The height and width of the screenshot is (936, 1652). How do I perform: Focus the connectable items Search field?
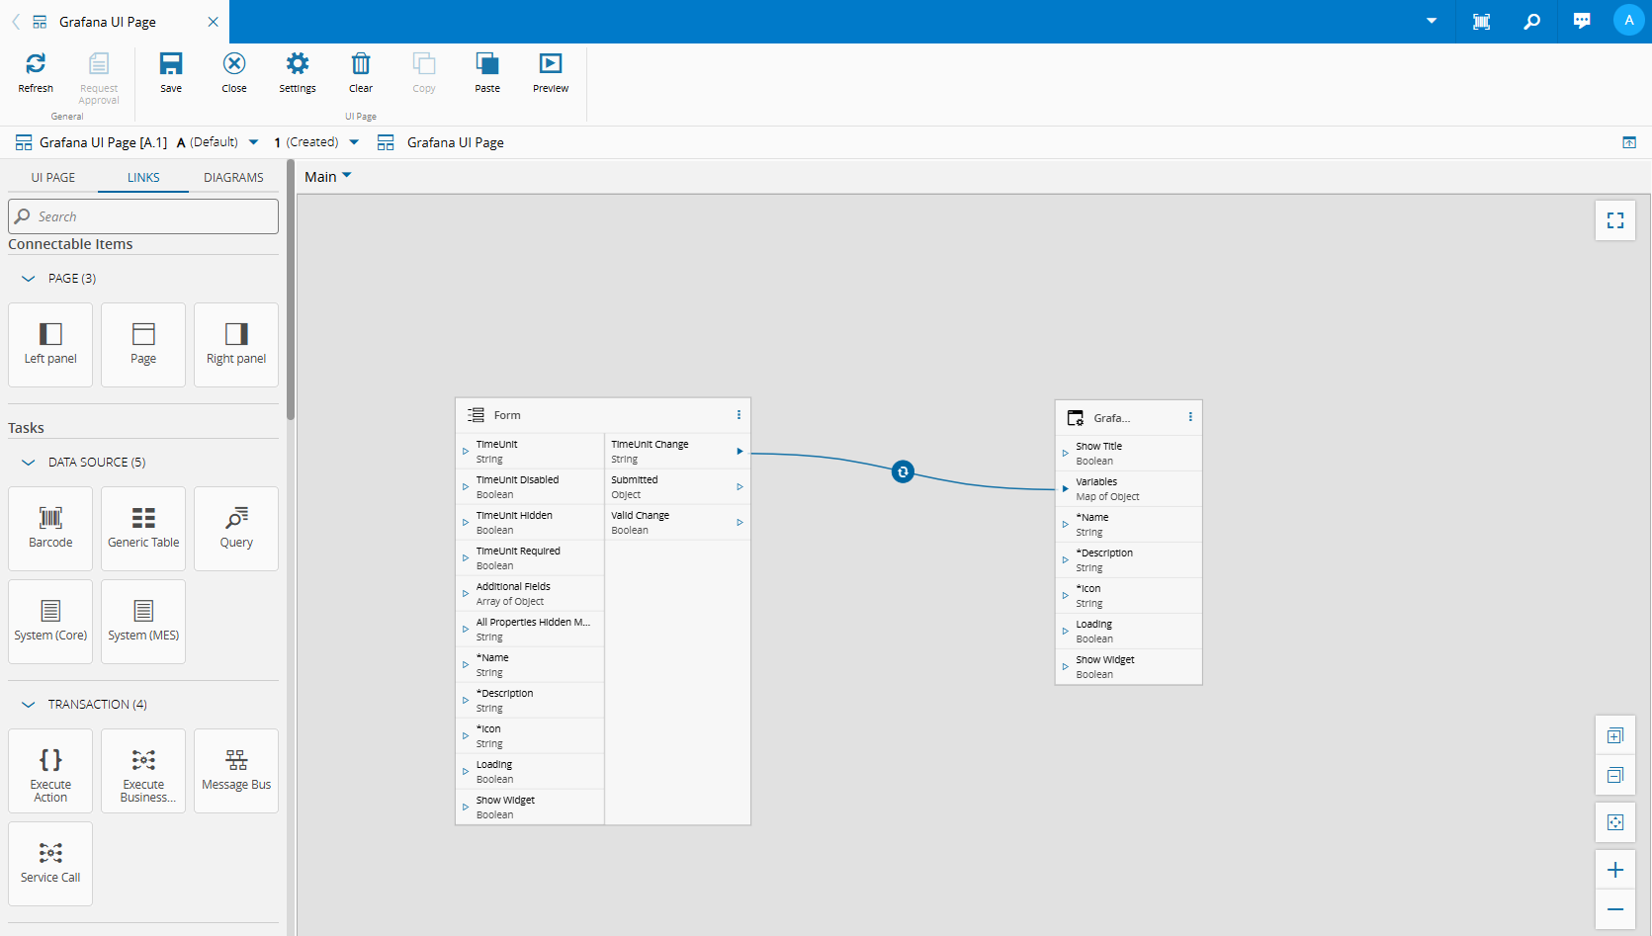coord(143,216)
